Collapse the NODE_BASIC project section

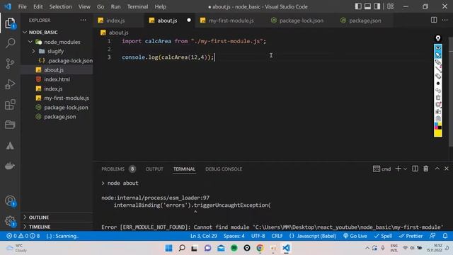tap(25, 32)
